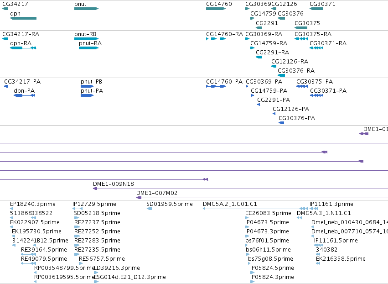
Task: Select the dpn-RA transcript label
Action: (x=21, y=43)
